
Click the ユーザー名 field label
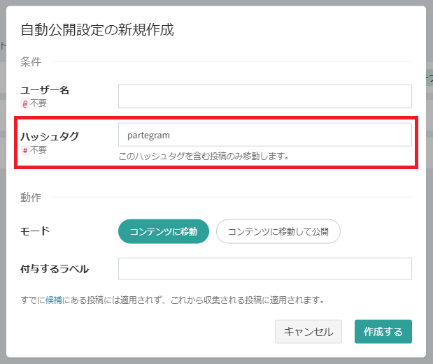coord(45,90)
